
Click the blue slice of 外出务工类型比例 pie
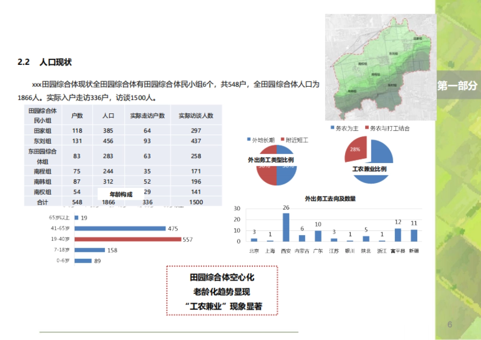pos(287,174)
